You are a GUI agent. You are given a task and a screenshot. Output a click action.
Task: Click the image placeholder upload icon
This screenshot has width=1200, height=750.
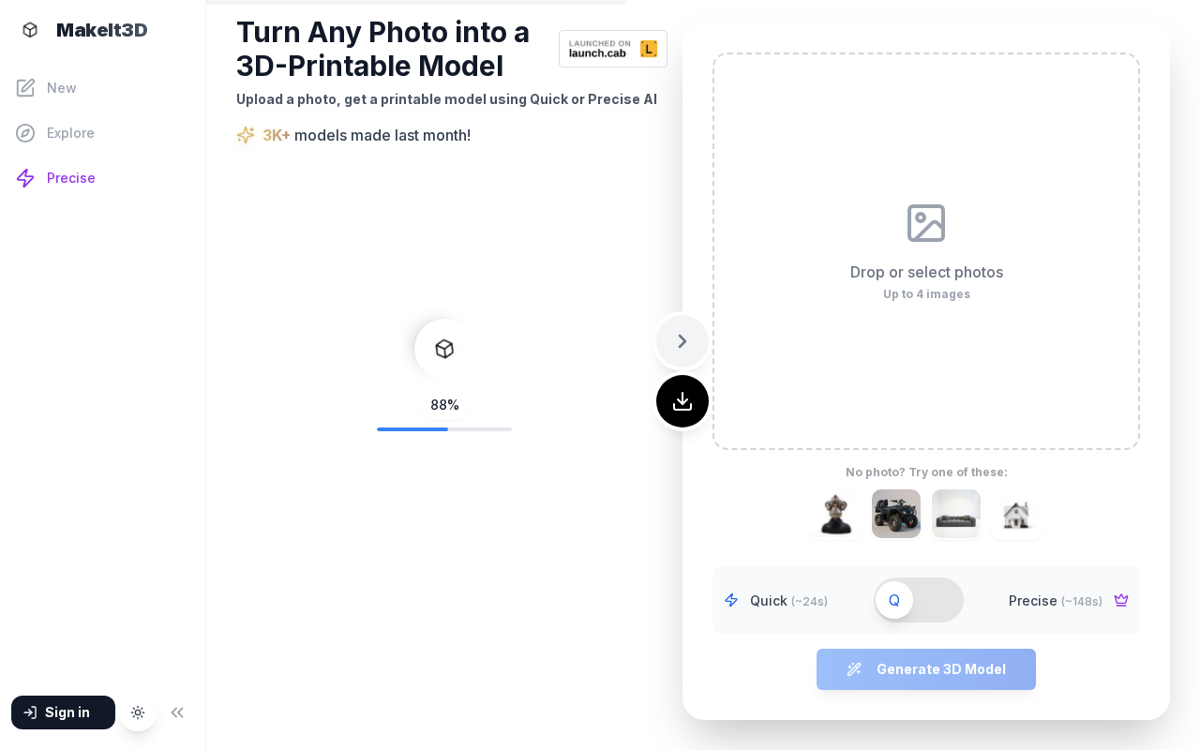click(x=926, y=223)
